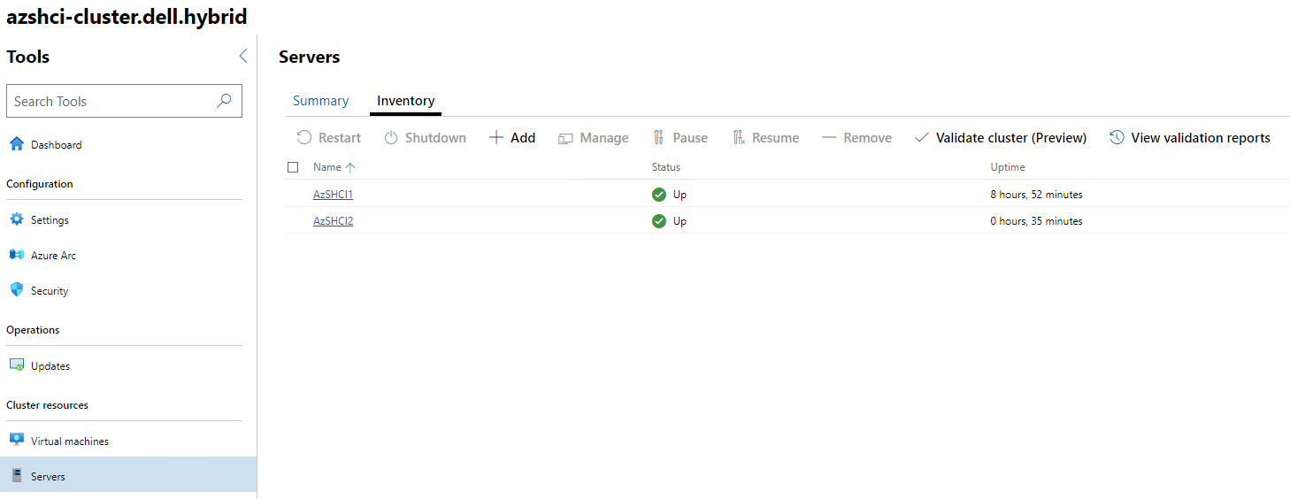Viewport: 1290px width, 499px height.
Task: Open Virtual machines via monitor icon
Action: 16,441
